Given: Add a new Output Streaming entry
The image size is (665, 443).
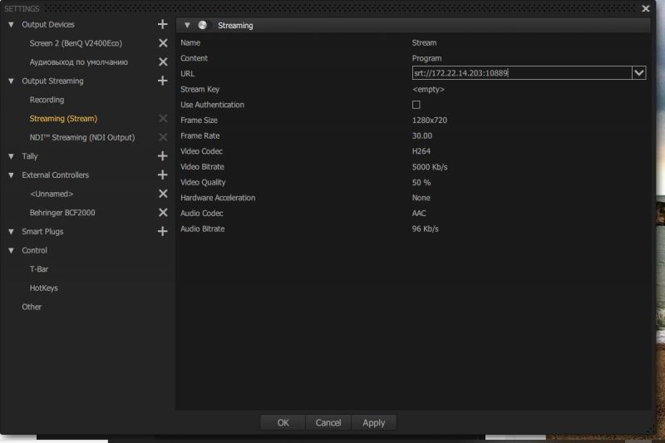Looking at the screenshot, I should click(x=162, y=81).
